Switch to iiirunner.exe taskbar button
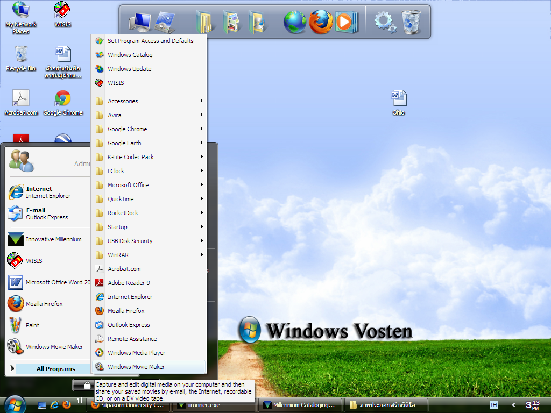The height and width of the screenshot is (413, 551). 214,405
